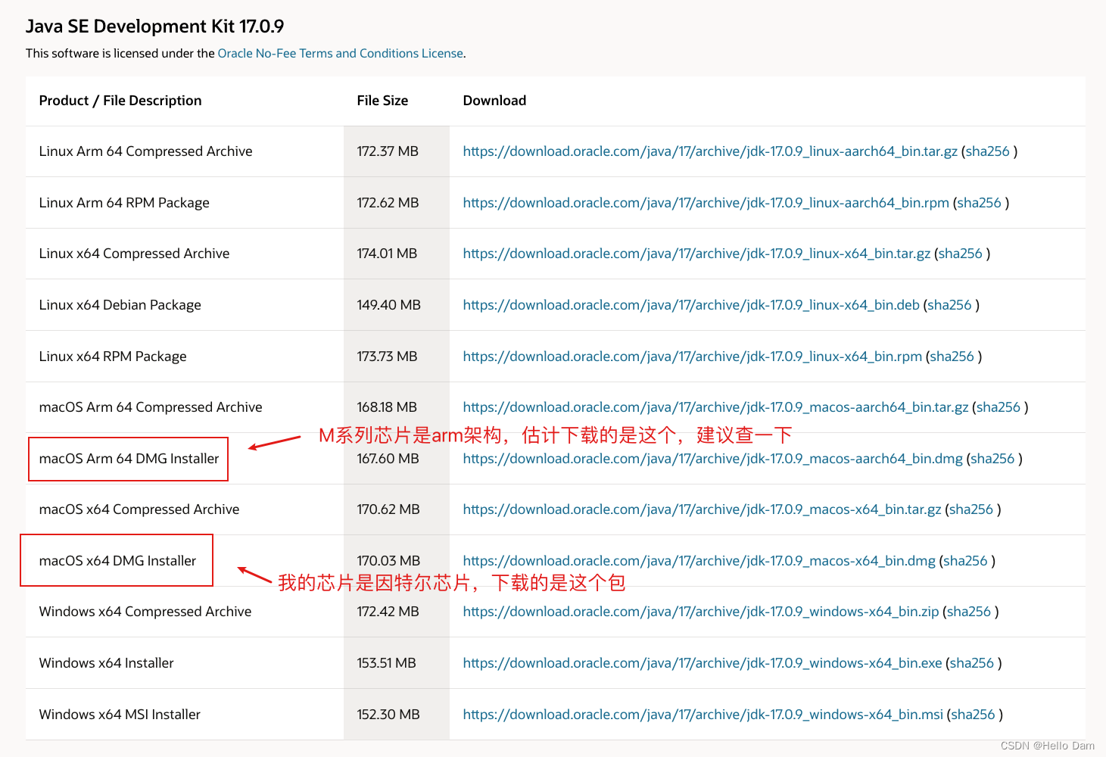Select the 'Java SE Development Kit 17.0.9' heading
Viewport: 1106px width, 757px height.
(x=154, y=26)
